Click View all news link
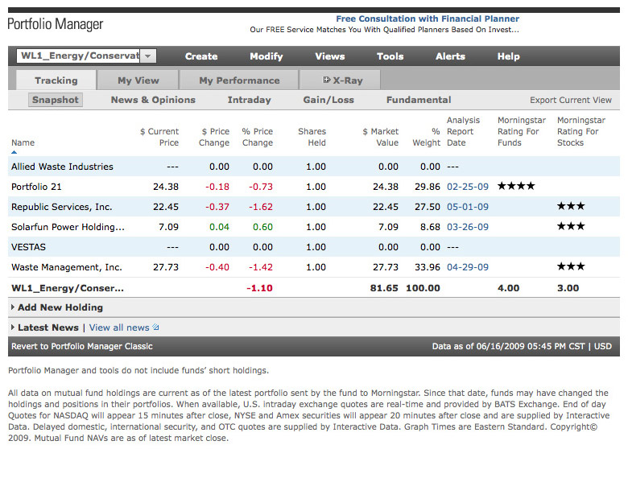 coord(119,328)
